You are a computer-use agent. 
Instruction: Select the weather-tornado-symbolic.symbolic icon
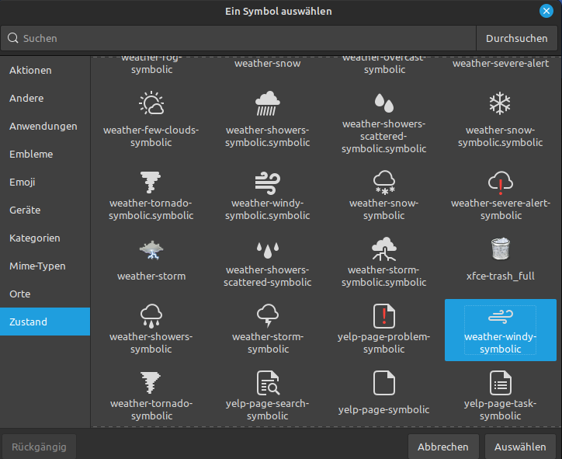151,183
